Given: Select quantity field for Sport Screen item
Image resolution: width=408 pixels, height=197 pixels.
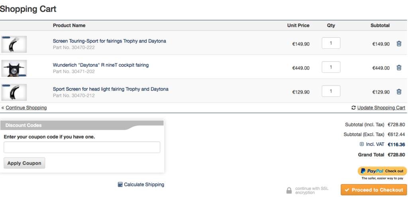Looking at the screenshot, I should pyautogui.click(x=331, y=91).
